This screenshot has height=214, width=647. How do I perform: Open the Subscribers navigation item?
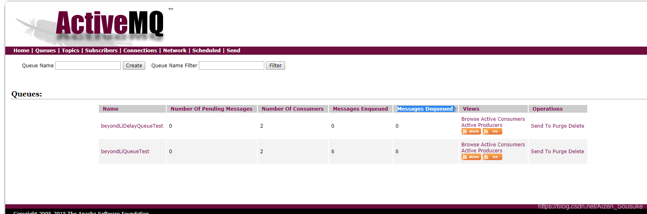[x=101, y=51]
